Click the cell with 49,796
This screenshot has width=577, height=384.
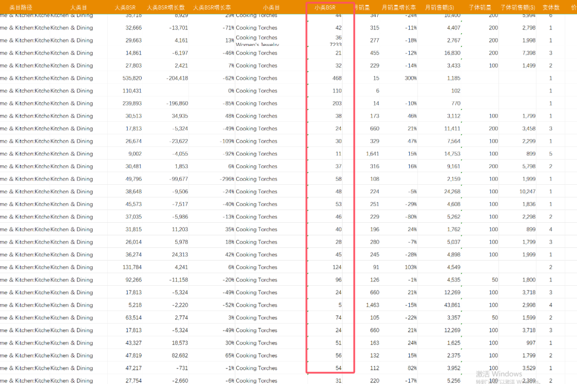tap(134, 179)
